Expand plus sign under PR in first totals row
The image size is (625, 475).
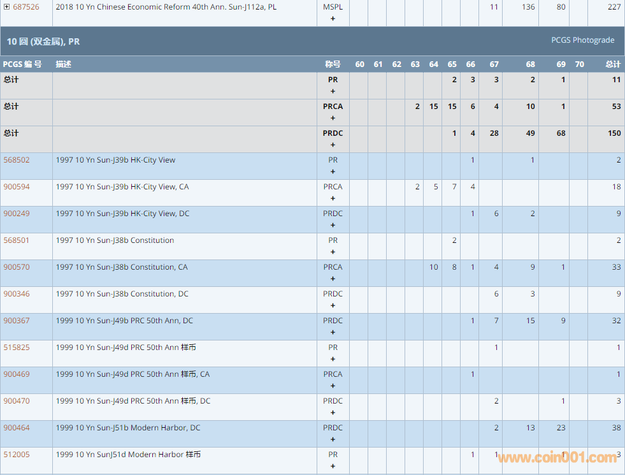coord(333,91)
